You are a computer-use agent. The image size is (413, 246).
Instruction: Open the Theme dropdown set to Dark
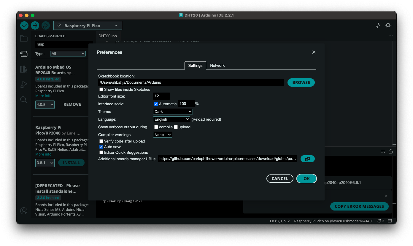click(x=173, y=111)
